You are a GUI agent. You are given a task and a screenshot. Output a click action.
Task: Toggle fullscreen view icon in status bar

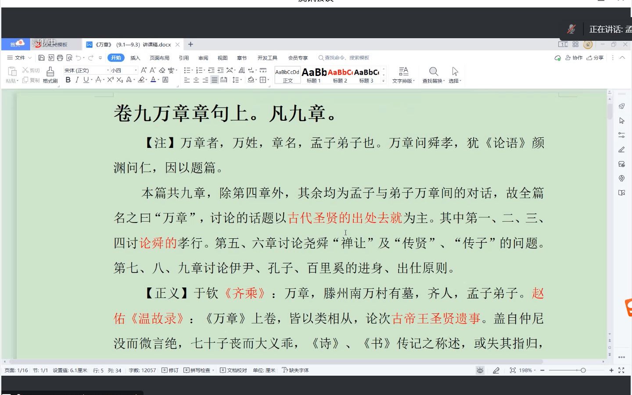pos(621,370)
